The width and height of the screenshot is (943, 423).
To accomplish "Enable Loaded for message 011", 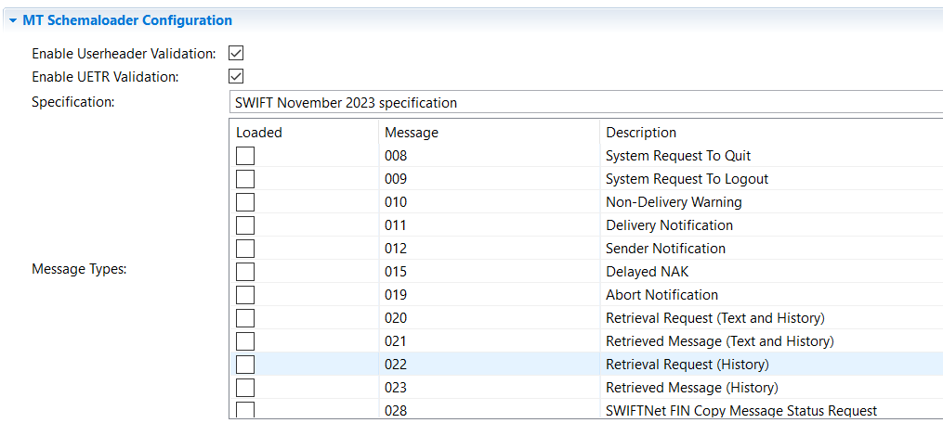I will click(244, 225).
